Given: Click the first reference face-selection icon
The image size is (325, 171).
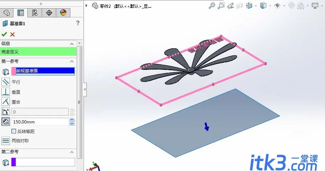Looking at the screenshot, I should [6, 72].
